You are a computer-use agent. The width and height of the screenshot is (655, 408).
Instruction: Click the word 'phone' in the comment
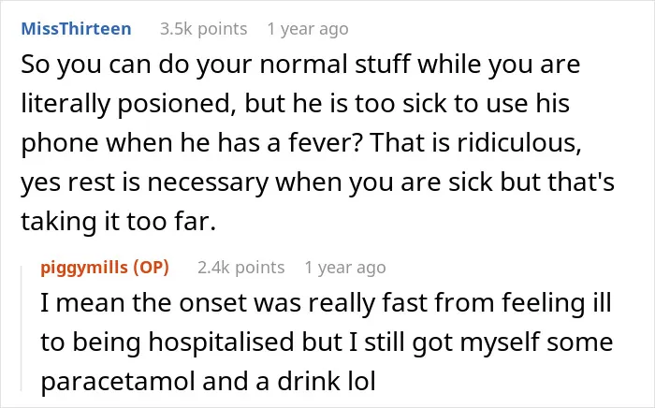[x=60, y=143]
